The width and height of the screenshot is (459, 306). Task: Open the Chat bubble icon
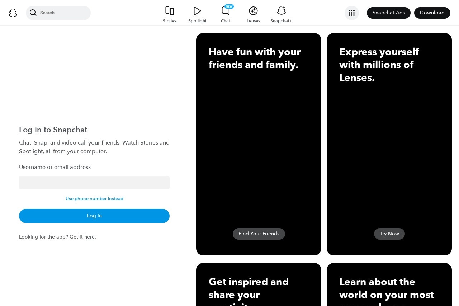(226, 11)
